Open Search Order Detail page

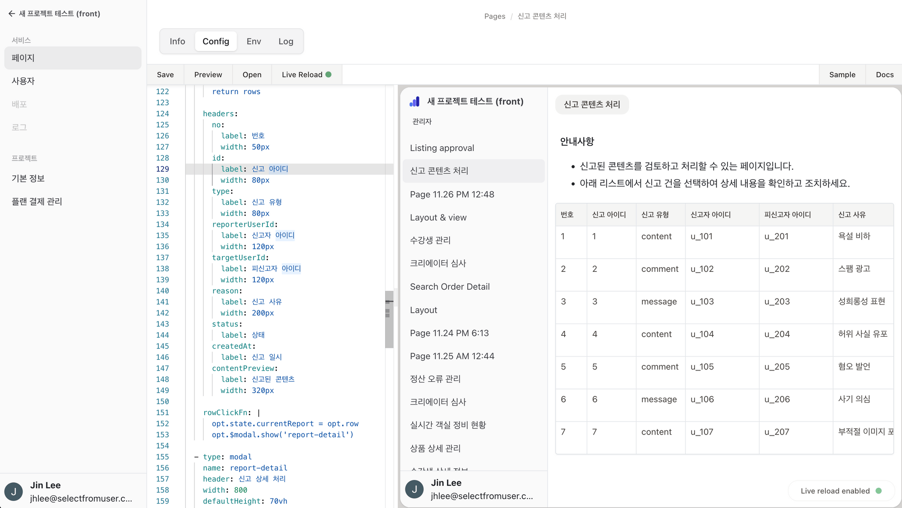[449, 287]
